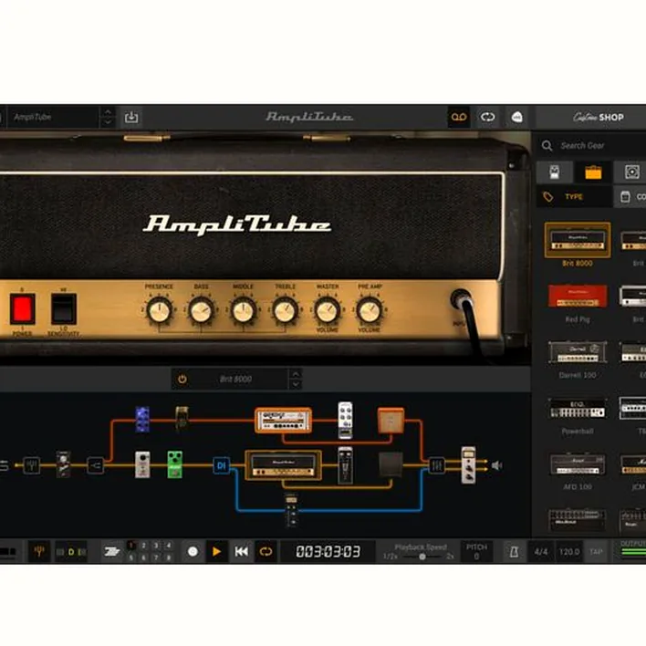Step preset down with arrow beside AmpliTube name
The image size is (646, 646).
(107, 122)
